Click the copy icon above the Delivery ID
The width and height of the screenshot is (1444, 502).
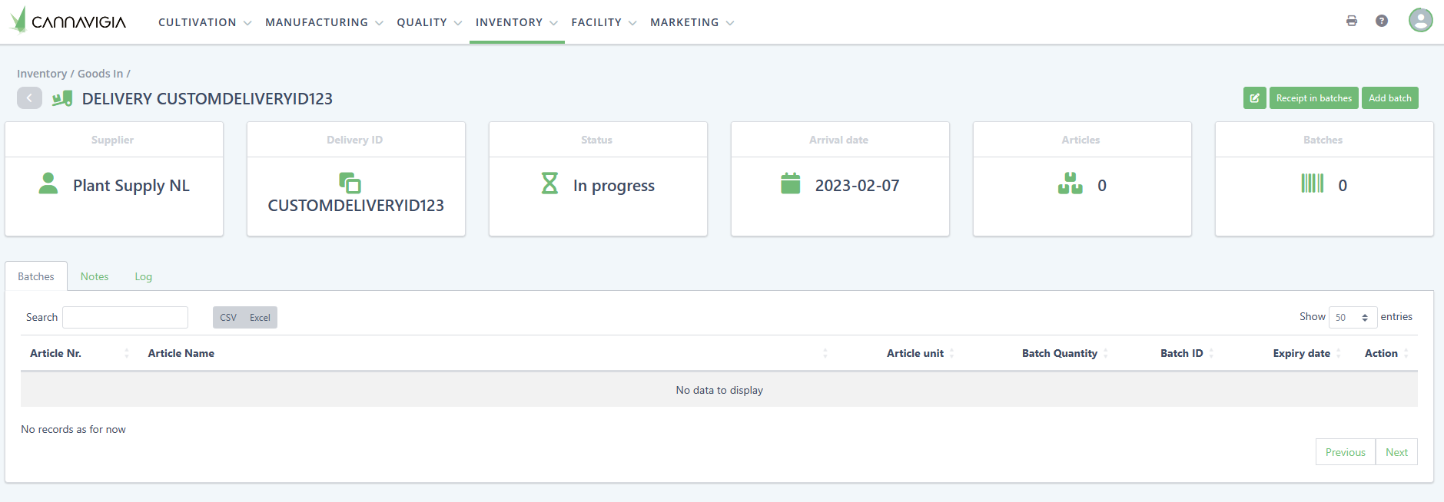[x=350, y=183]
